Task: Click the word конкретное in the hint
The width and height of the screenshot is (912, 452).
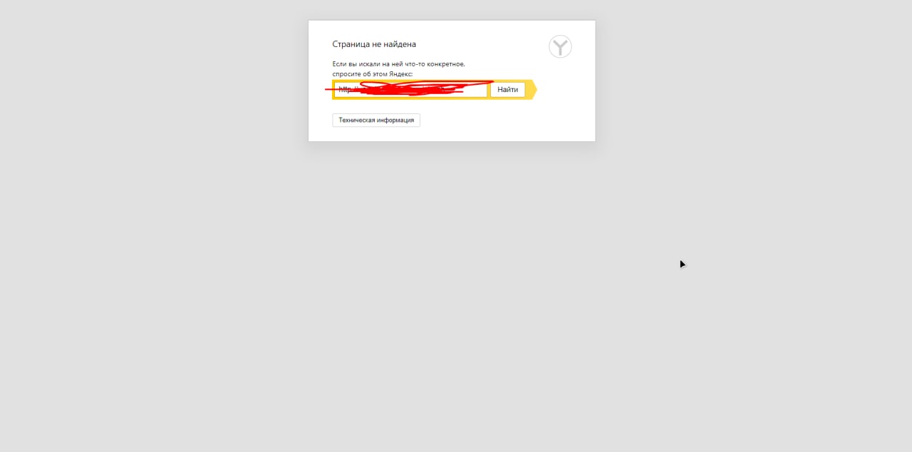Action: coord(447,64)
